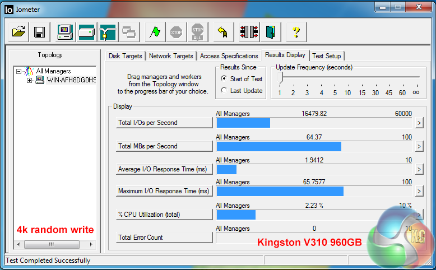Exit Iometer door icon
The width and height of the screenshot is (436, 270).
[x=270, y=32]
